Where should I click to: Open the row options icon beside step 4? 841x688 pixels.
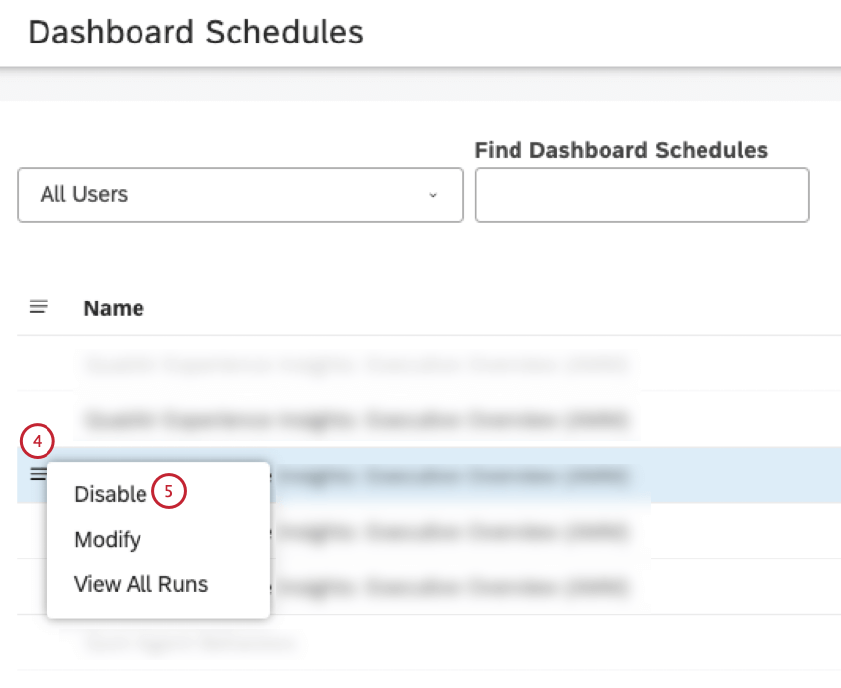point(38,474)
